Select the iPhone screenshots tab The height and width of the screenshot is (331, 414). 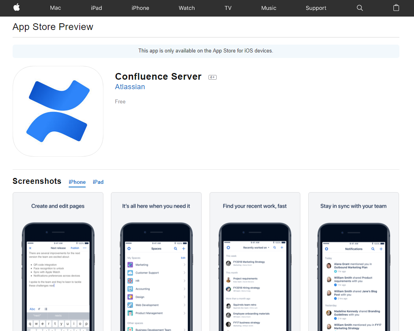[77, 182]
